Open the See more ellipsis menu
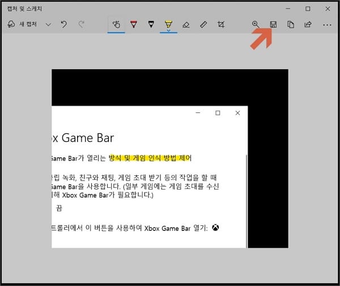Screen dimensions: 340x286 click(327, 25)
